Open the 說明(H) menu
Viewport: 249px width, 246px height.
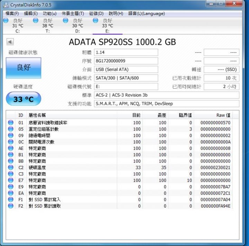coord(116,13)
